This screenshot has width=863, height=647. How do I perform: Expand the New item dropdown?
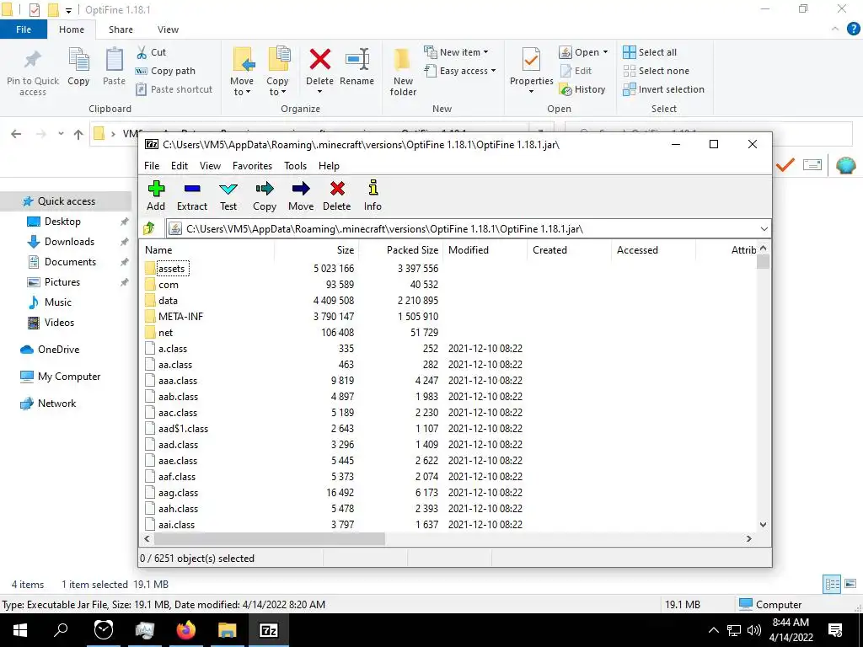pyautogui.click(x=485, y=52)
